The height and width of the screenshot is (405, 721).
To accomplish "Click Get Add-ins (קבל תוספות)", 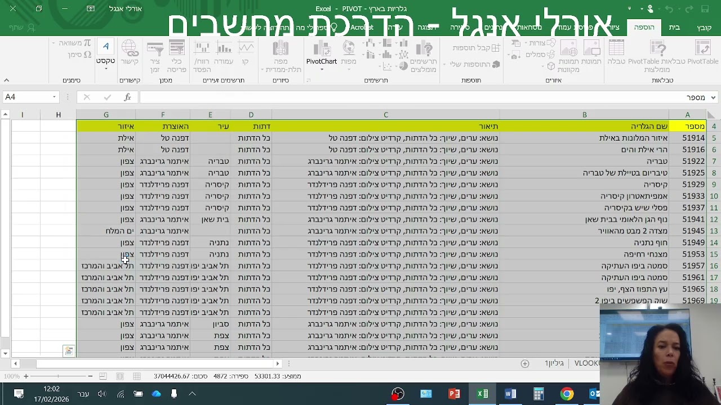I will pos(477,48).
